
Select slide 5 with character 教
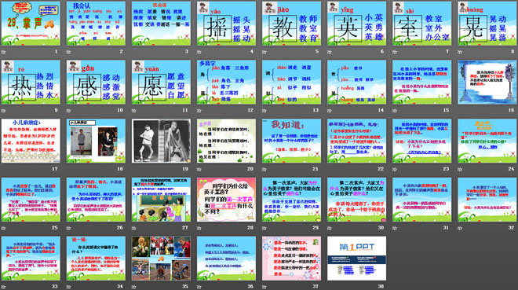[292, 24]
